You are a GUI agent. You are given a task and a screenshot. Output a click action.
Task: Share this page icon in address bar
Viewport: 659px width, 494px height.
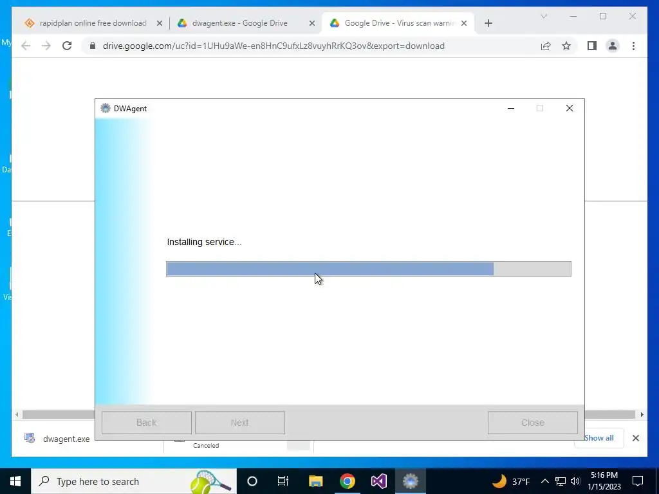tap(546, 46)
